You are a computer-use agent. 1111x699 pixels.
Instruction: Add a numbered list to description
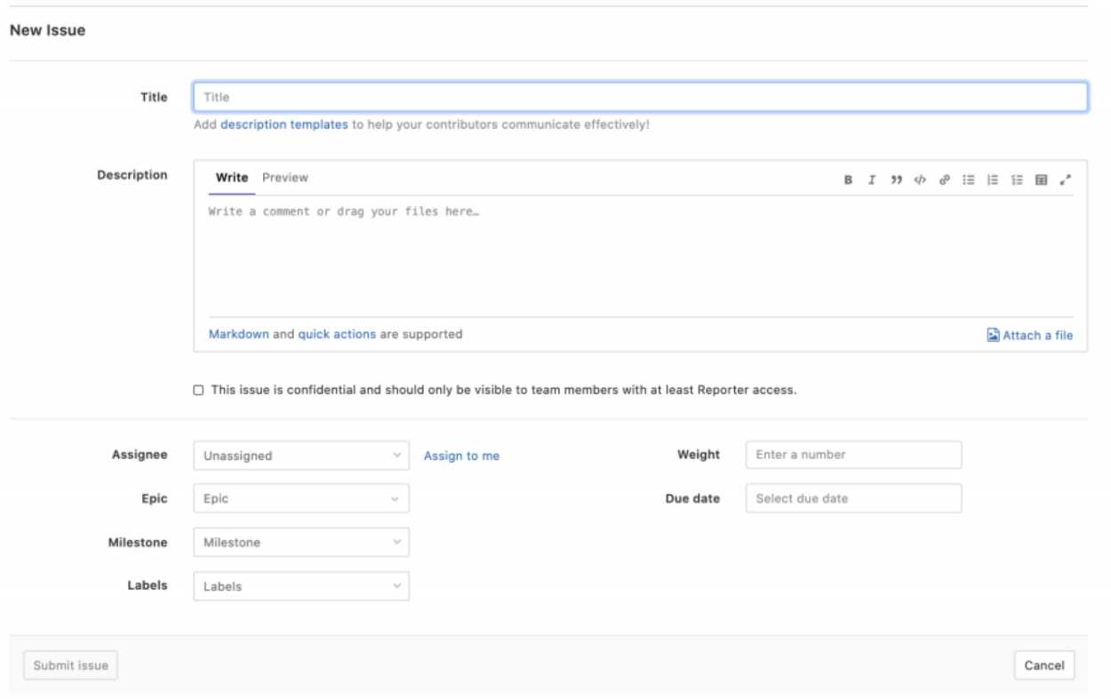pos(992,179)
